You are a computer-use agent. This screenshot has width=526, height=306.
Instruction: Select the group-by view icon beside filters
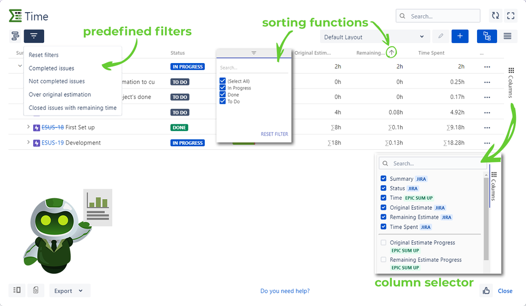point(15,36)
